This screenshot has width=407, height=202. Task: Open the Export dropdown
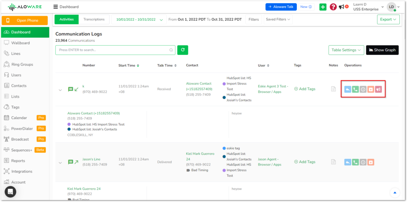388,19
